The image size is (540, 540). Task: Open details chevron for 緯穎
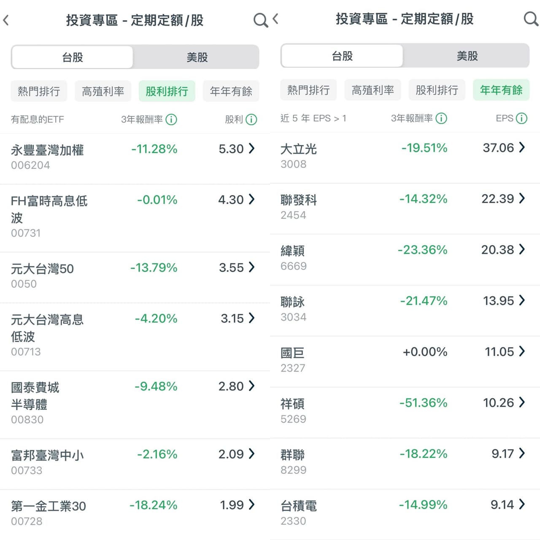522,249
